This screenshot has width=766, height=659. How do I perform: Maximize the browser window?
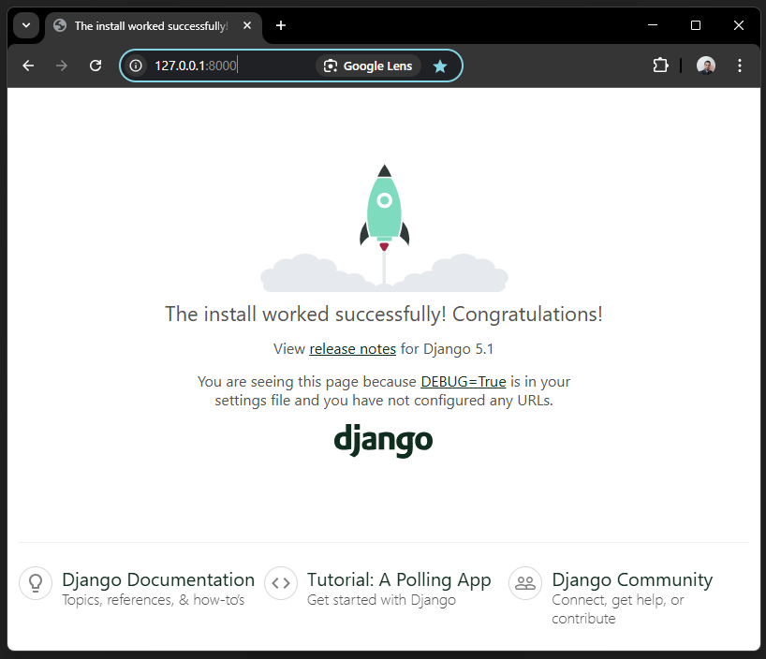point(696,25)
